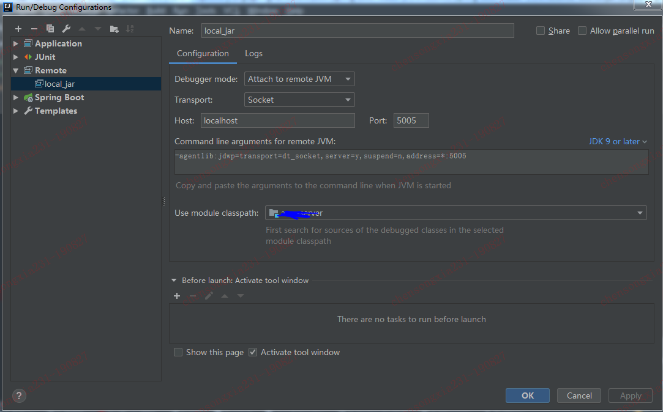
Task: Move configuration up in left toolbar
Action: [x=82, y=29]
